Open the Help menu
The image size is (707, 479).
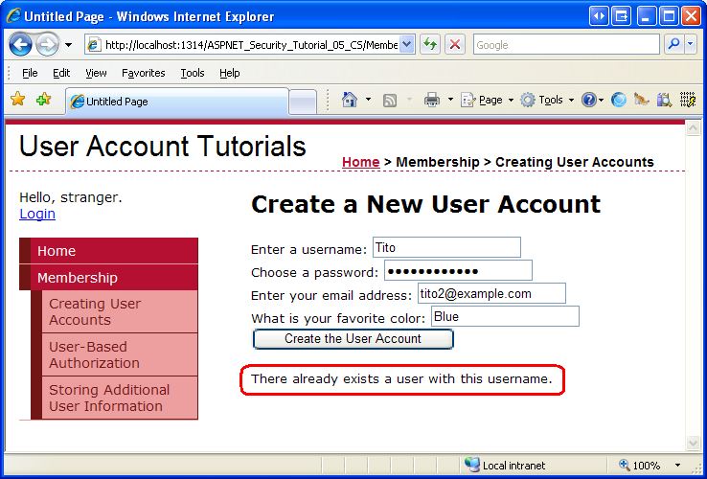coord(230,73)
